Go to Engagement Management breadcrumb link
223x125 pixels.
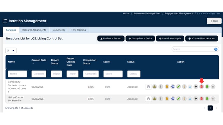pos(179,14)
